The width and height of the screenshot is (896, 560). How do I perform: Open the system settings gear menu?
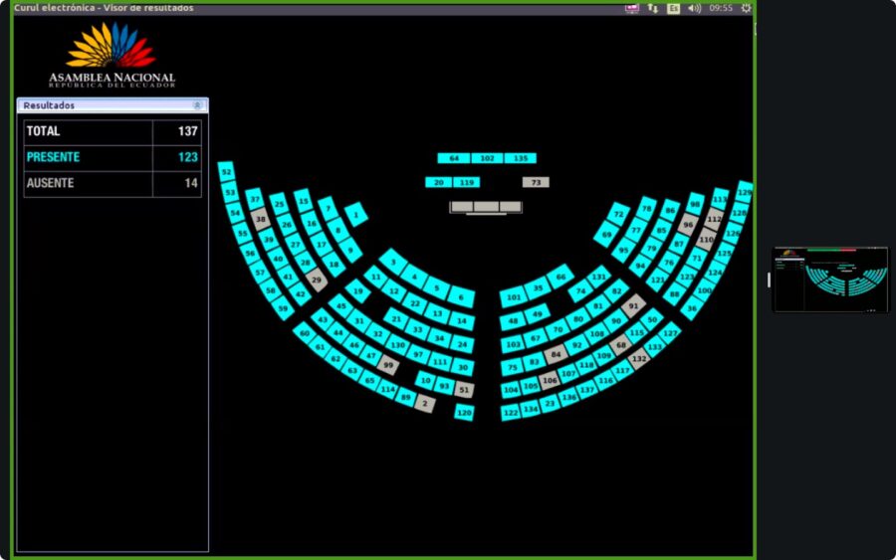746,8
